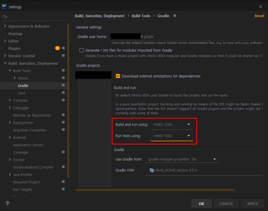Click project-level icon beside Remote Jar Repositories
Viewport: 268px width, 211px height.
[63, 115]
